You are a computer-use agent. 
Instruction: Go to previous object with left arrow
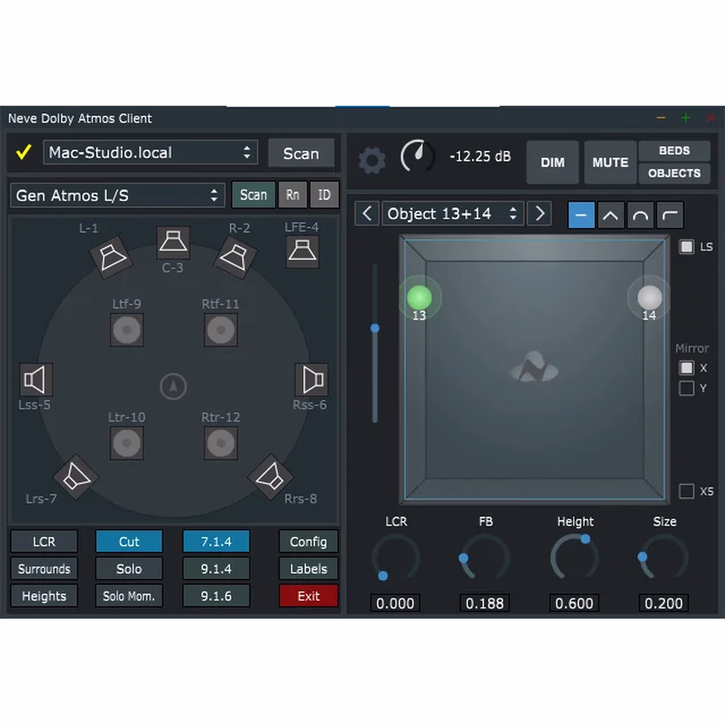367,213
